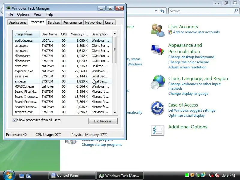Image resolution: width=240 pixels, height=180 pixels.
Task: Click the Ease of Access icon
Action: 157,108
